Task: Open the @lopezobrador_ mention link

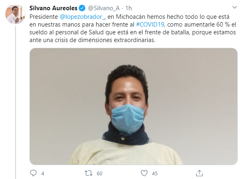Action: click(82, 17)
